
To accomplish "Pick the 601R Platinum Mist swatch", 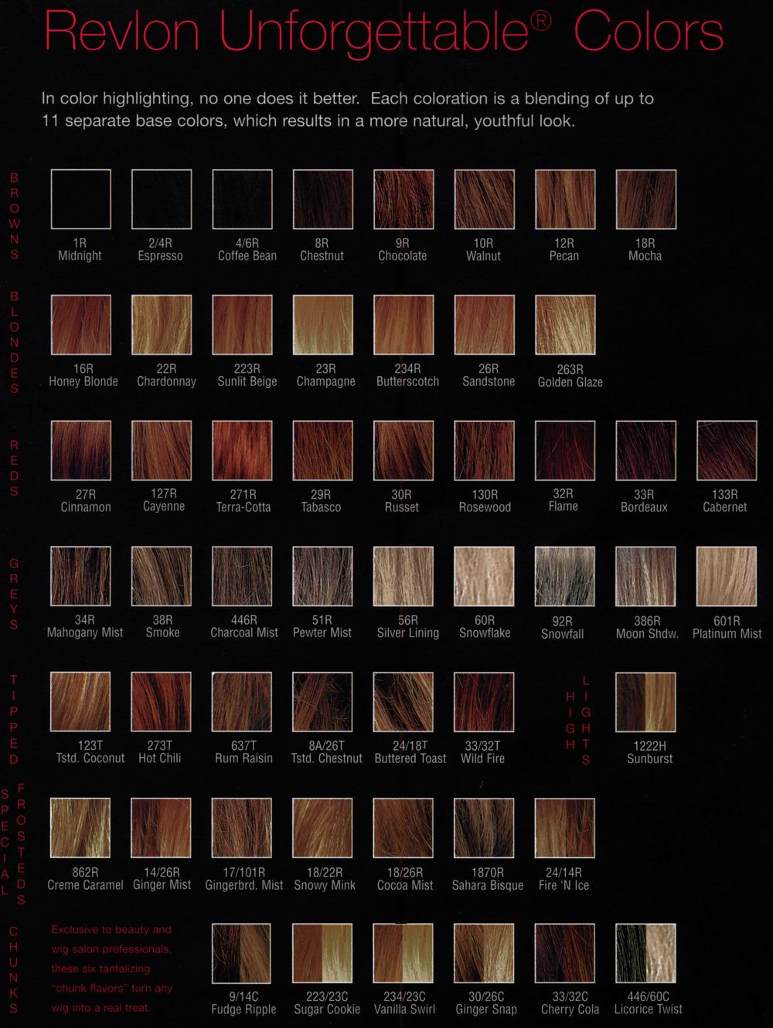I will pos(727,576).
